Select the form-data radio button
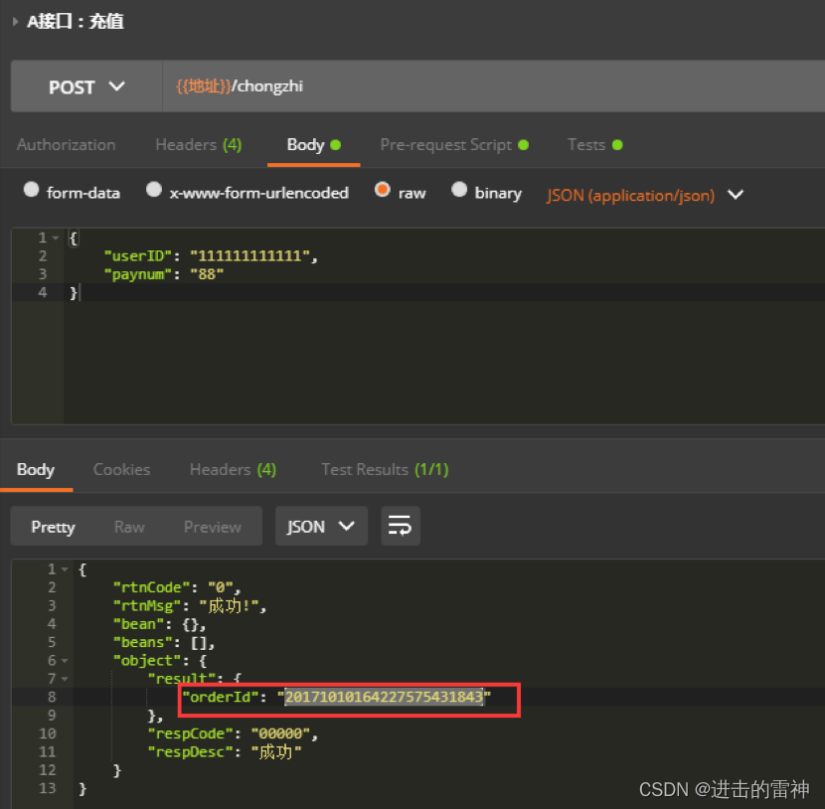 31,190
